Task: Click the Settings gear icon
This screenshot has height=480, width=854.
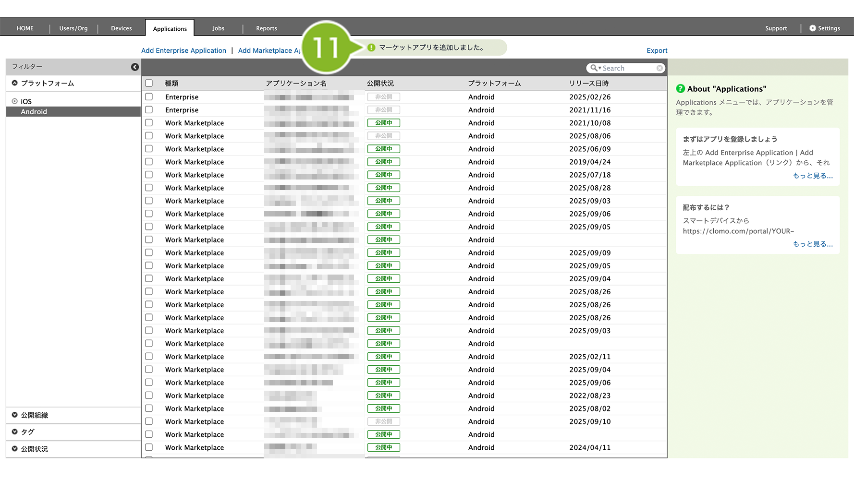Action: [812, 28]
